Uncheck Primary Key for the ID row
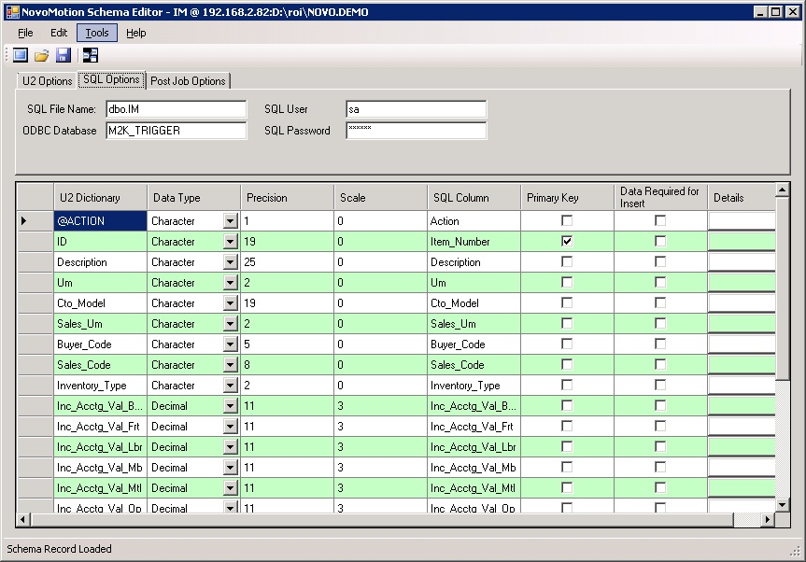This screenshot has height=562, width=806. [567, 242]
